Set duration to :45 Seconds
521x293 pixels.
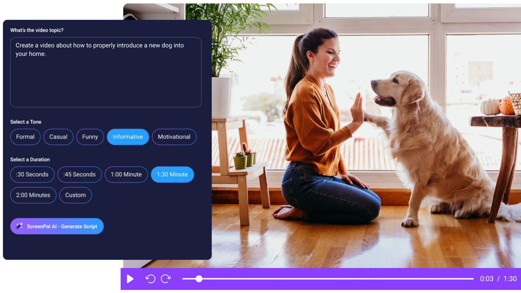pyautogui.click(x=79, y=174)
